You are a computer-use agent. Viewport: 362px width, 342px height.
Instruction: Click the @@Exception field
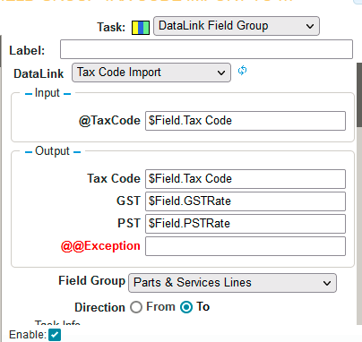(246, 246)
